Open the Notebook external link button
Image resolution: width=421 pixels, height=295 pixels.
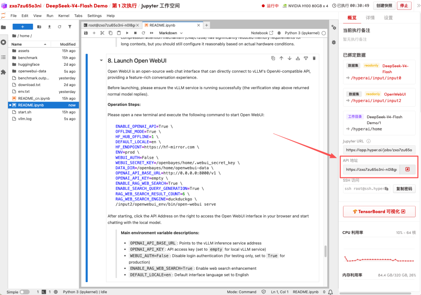[262, 33]
